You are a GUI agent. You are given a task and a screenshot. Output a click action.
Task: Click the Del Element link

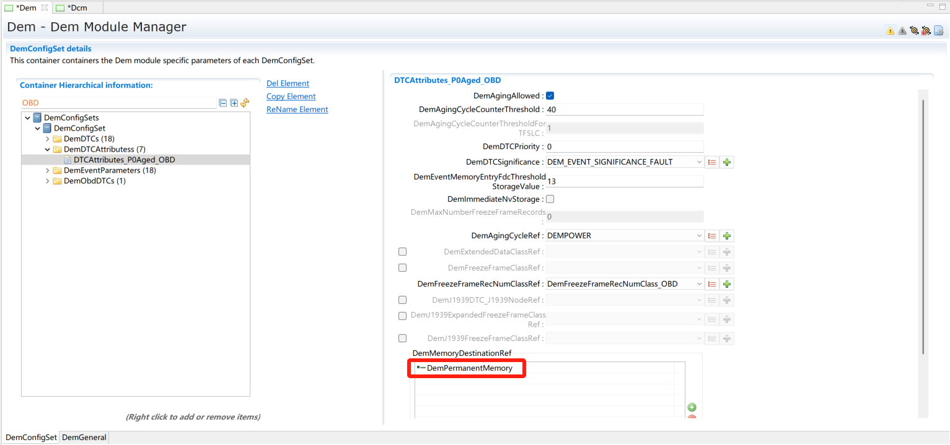(288, 84)
